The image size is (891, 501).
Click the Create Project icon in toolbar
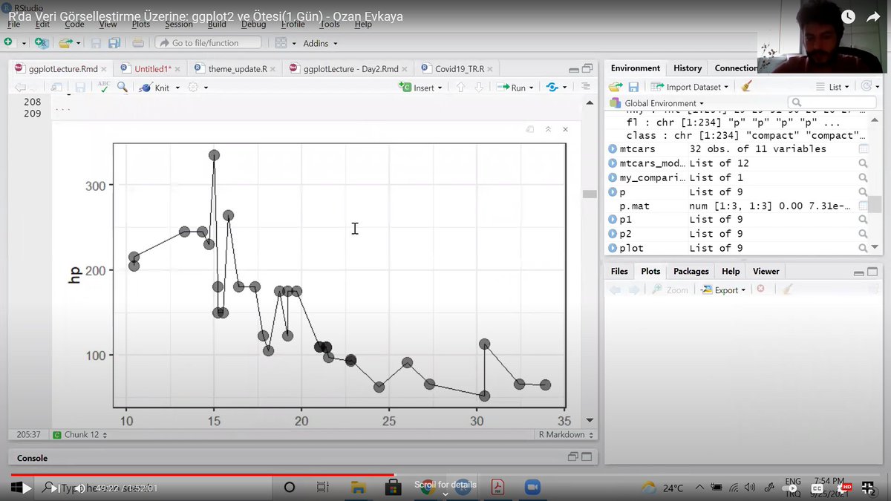(42, 43)
